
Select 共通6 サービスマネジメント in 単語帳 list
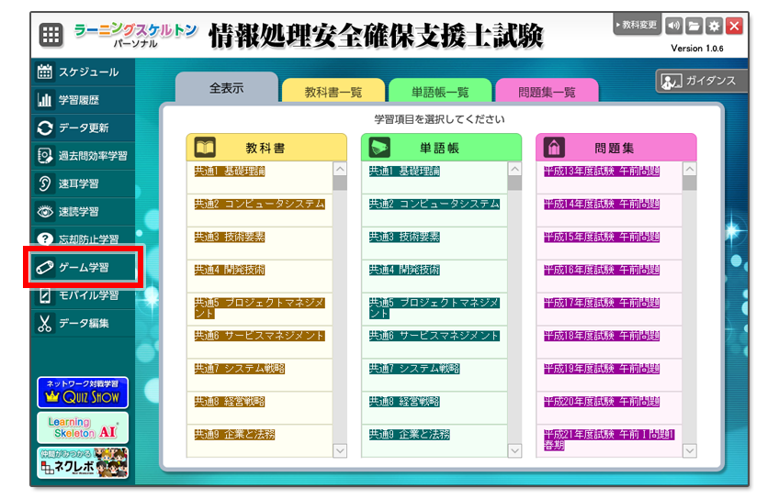435,342
